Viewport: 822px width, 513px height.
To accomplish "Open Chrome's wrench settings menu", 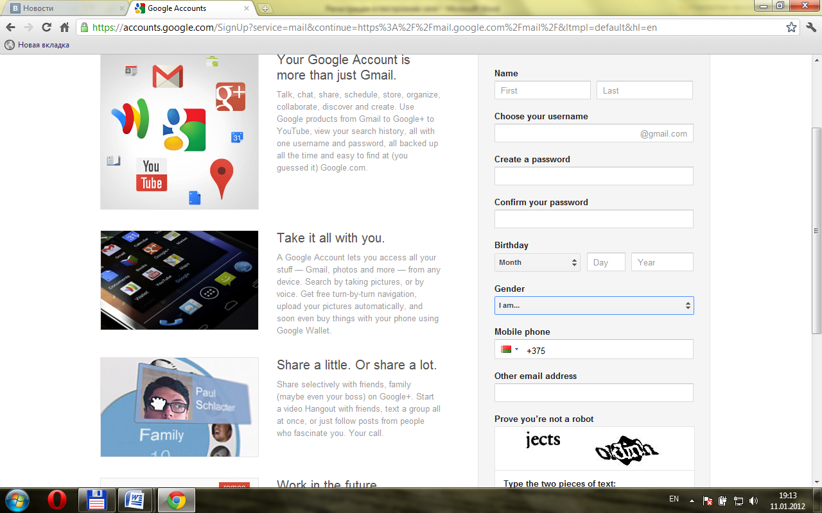I will 810,28.
